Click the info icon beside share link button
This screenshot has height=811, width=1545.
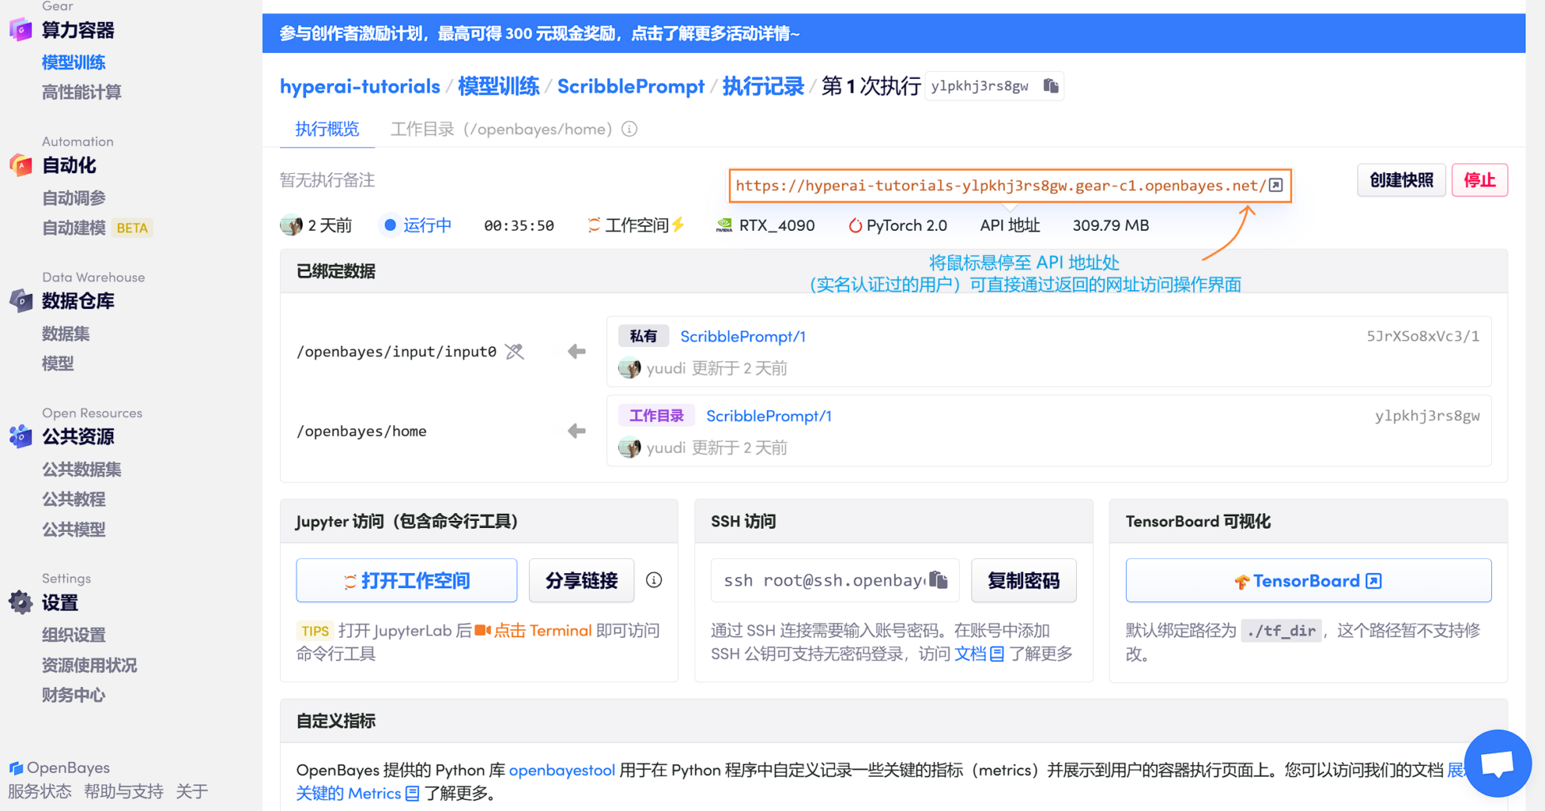pos(654,580)
